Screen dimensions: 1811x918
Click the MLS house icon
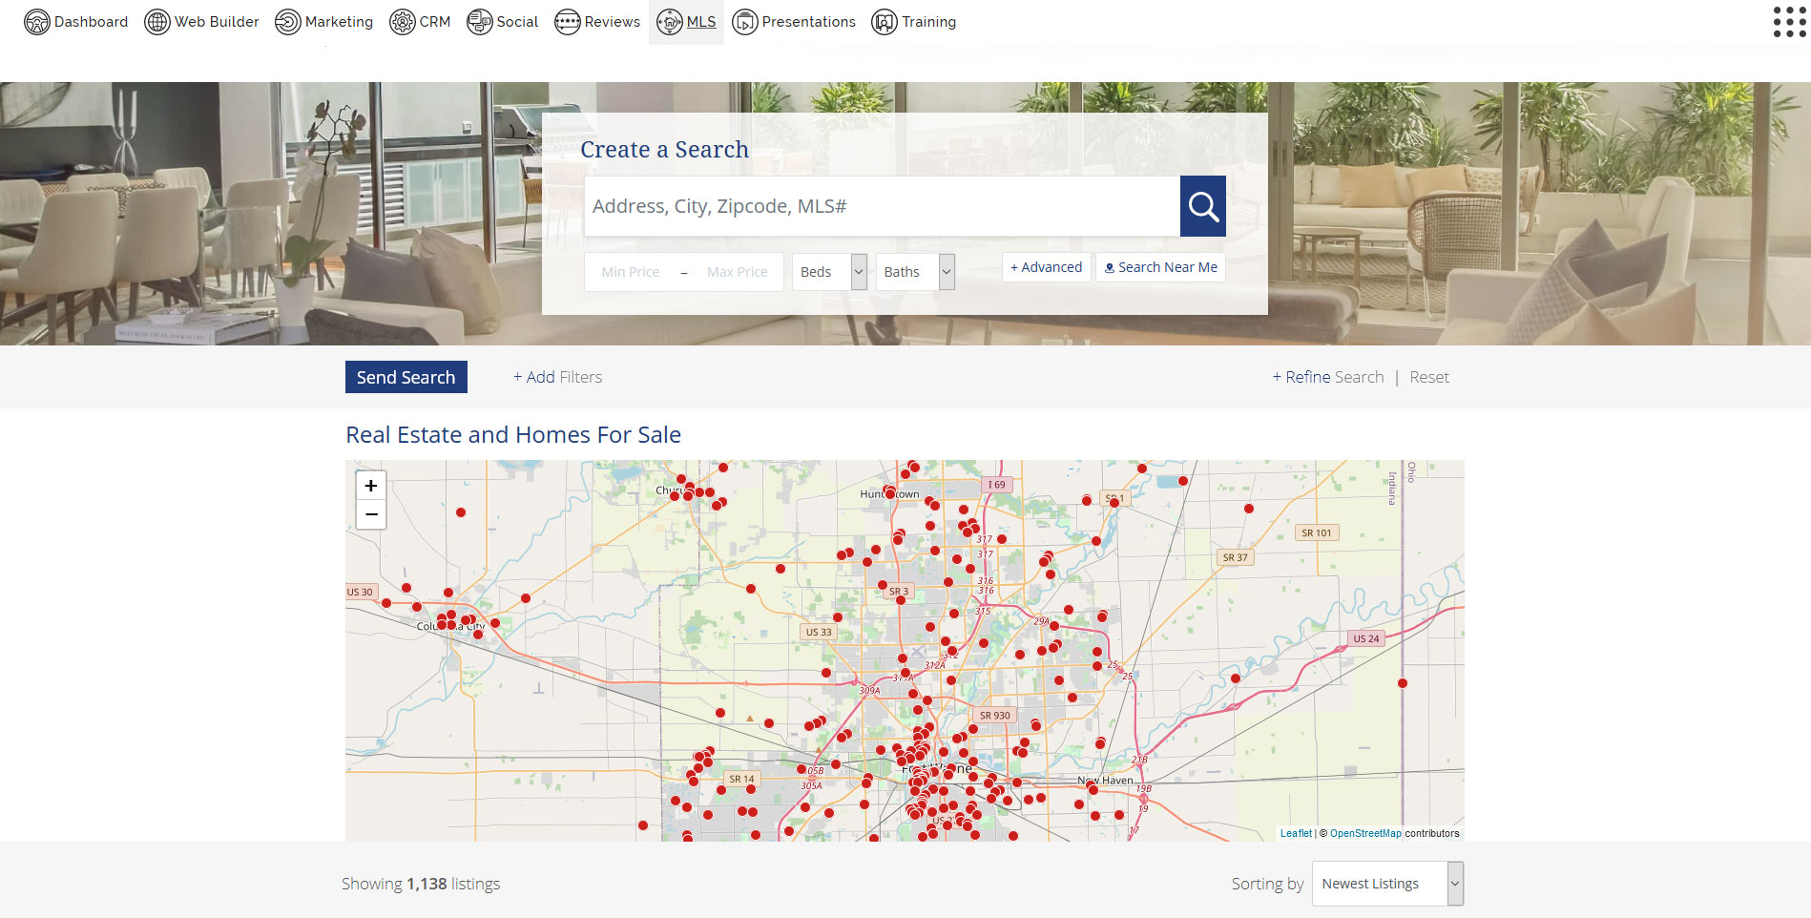pos(669,22)
